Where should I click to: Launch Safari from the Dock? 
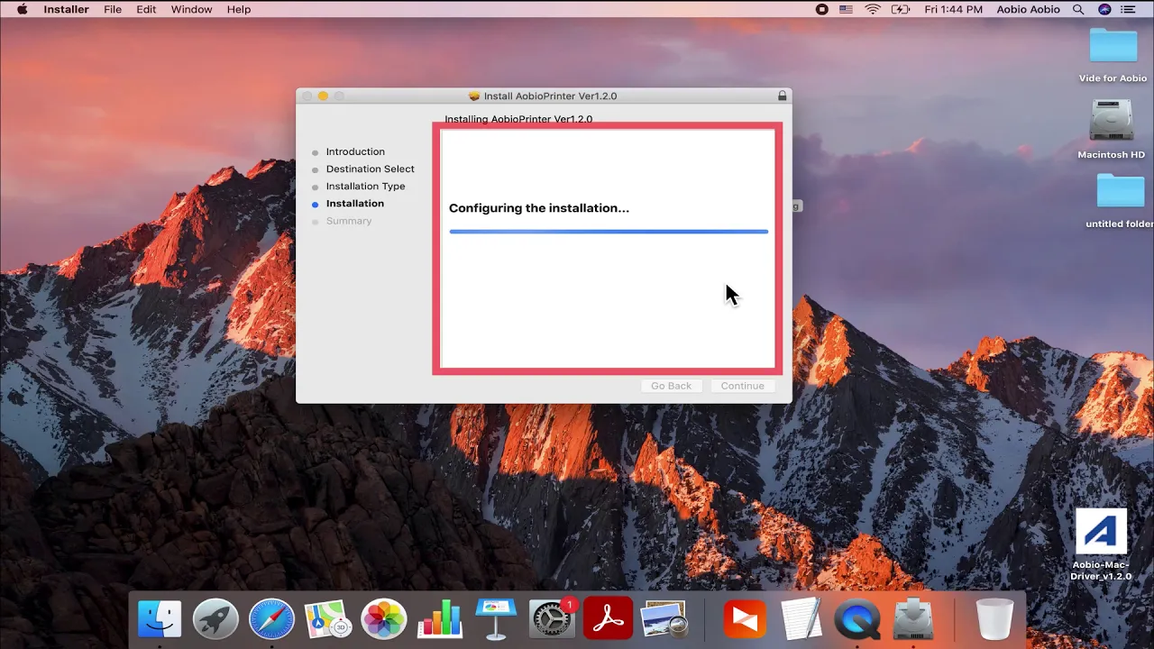click(271, 620)
